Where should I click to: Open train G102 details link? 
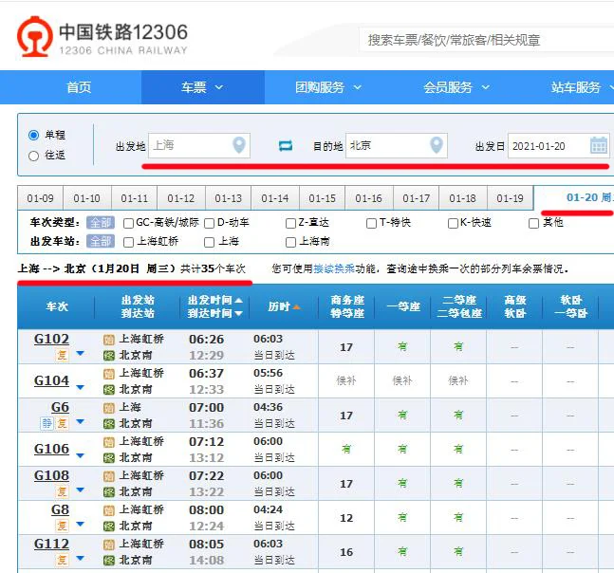pos(51,339)
